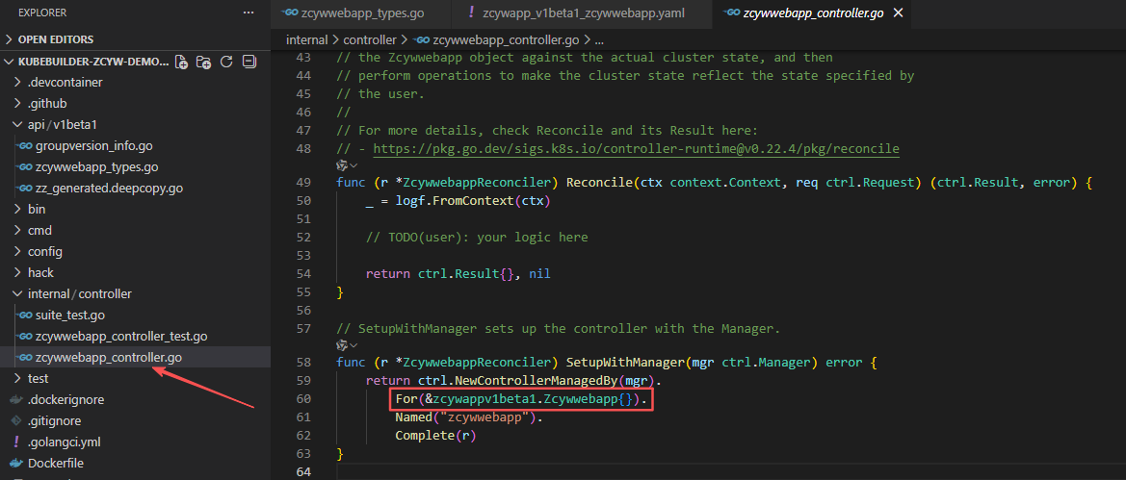Screen dimensions: 1126x480
Task: Open zz_generated.deepcopy.go in the file tree
Action: click(108, 188)
